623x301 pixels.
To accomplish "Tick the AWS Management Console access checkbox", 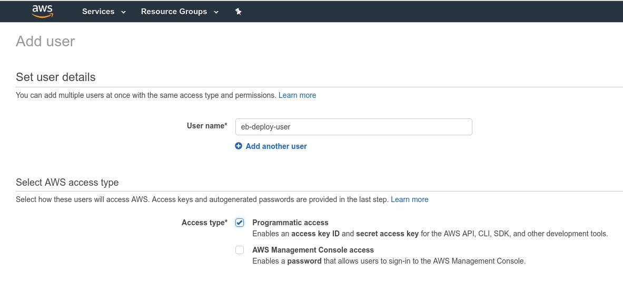I will 240,250.
